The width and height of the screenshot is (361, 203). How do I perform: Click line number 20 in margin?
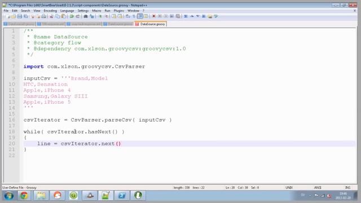click(x=12, y=144)
